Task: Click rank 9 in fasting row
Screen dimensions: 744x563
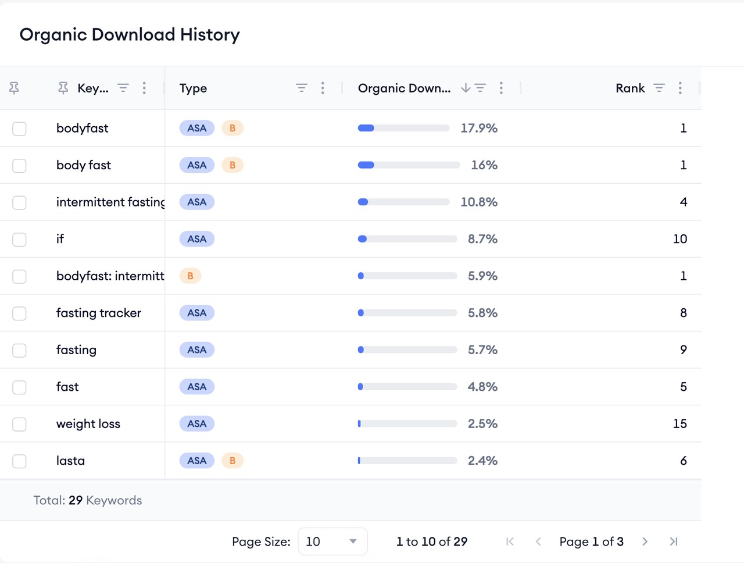Action: pos(684,350)
